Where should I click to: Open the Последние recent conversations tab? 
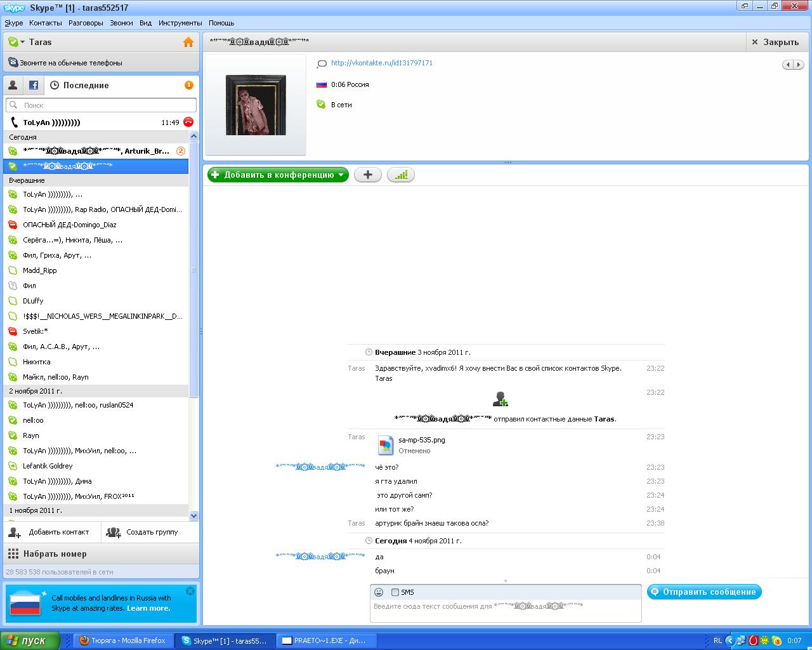pos(80,85)
